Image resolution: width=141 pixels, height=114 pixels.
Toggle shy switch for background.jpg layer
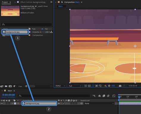pos(59,103)
